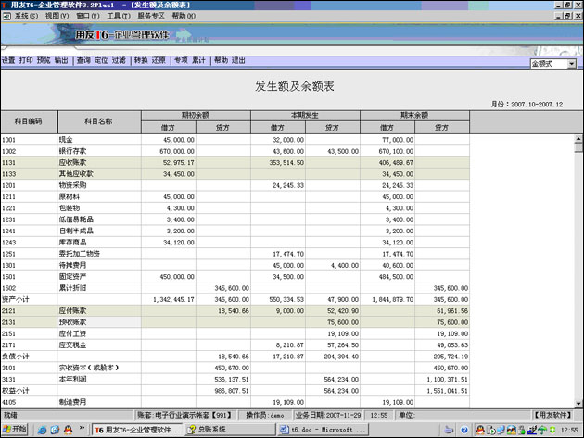Viewport: 584px width, 438px height.
Task: Click the 科目名称 column header
Action: (x=98, y=121)
